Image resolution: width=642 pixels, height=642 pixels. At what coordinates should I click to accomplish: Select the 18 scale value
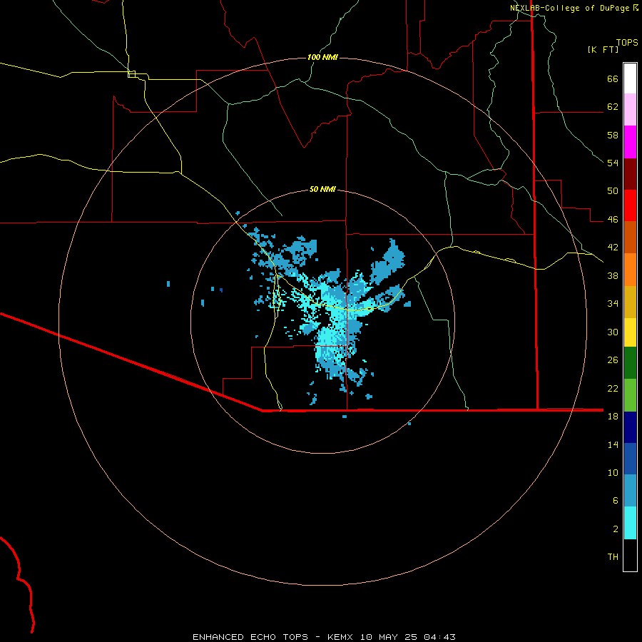tap(613, 417)
